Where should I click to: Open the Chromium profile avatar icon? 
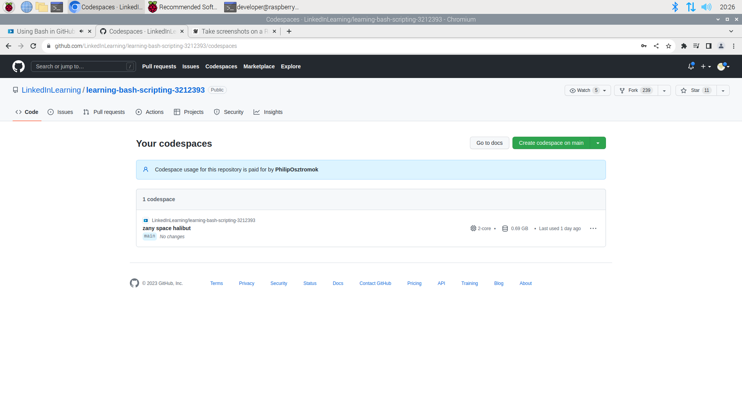click(721, 46)
